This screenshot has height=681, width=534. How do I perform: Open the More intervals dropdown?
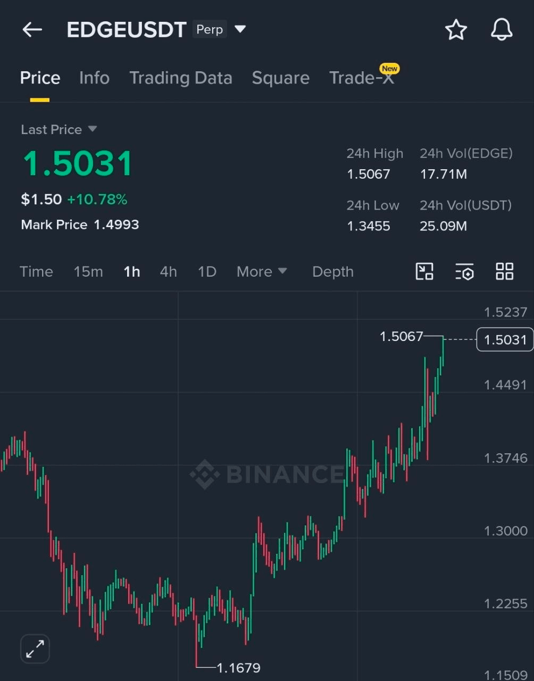(x=262, y=271)
